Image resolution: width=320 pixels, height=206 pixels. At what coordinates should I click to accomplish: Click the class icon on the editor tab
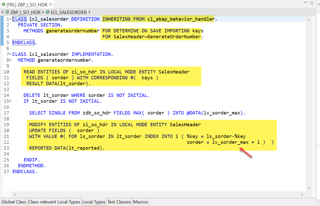click(3, 4)
